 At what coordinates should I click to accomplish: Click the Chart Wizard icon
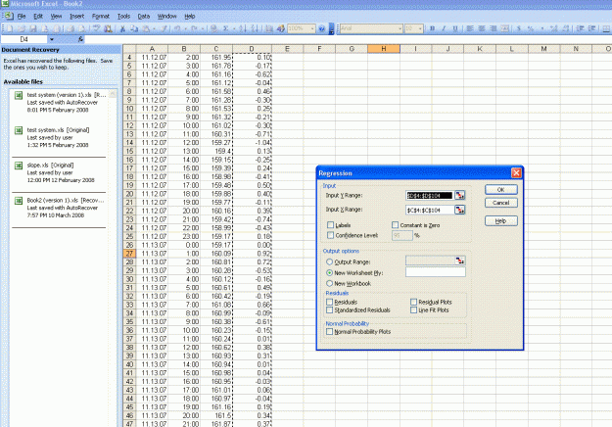pos(269,28)
